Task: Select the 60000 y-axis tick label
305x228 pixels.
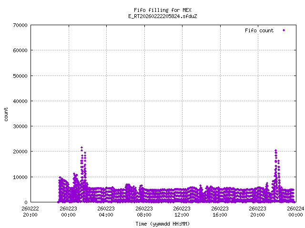Action: (19, 50)
